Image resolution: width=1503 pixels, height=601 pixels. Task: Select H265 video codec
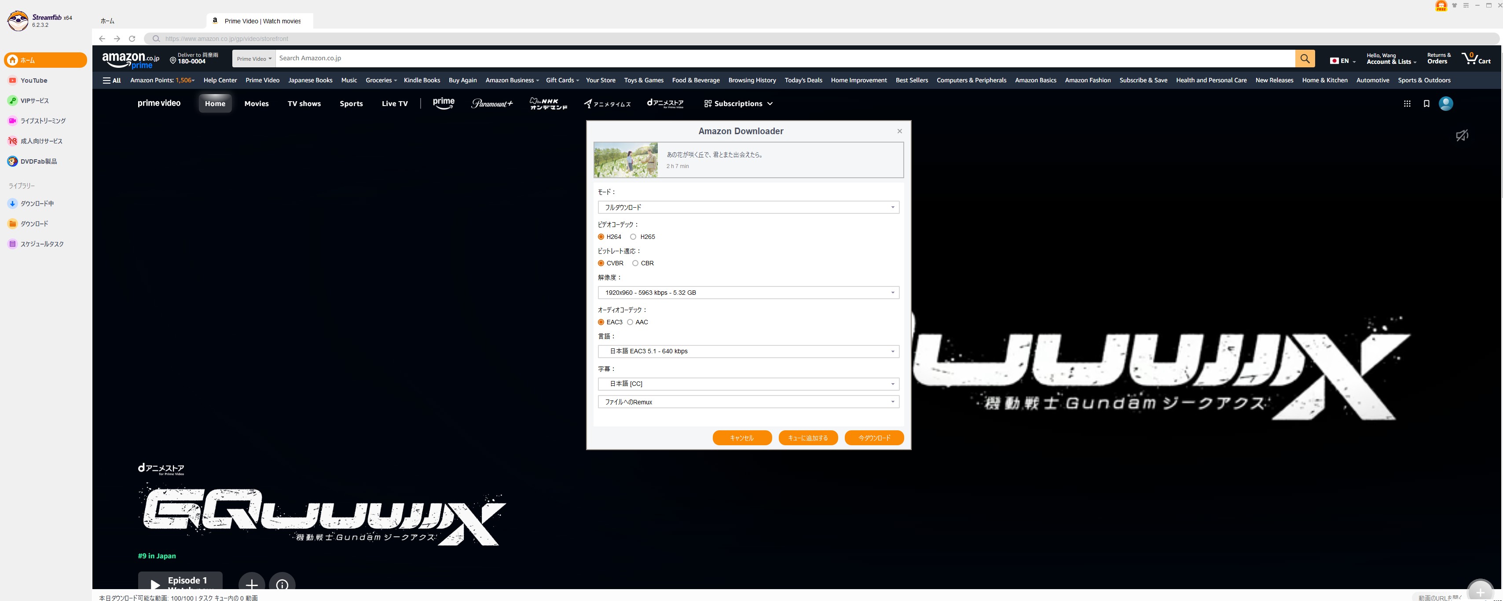point(633,237)
